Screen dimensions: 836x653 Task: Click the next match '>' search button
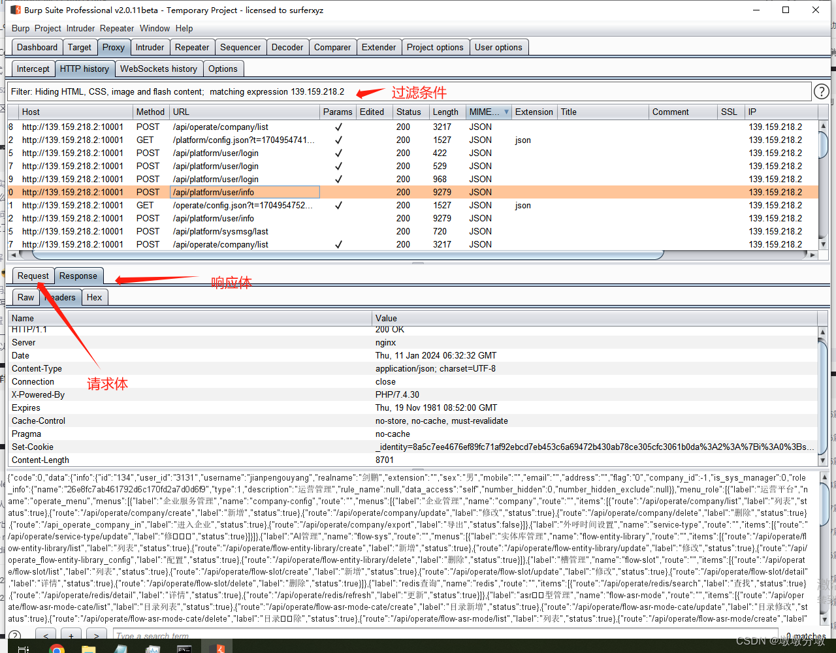[97, 635]
